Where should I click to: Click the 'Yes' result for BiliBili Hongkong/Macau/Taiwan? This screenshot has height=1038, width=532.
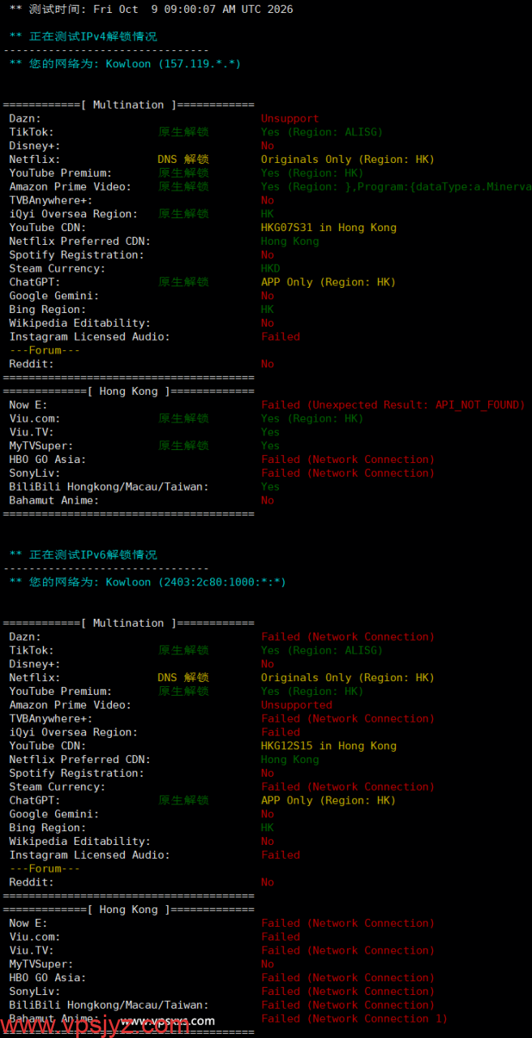[270, 487]
